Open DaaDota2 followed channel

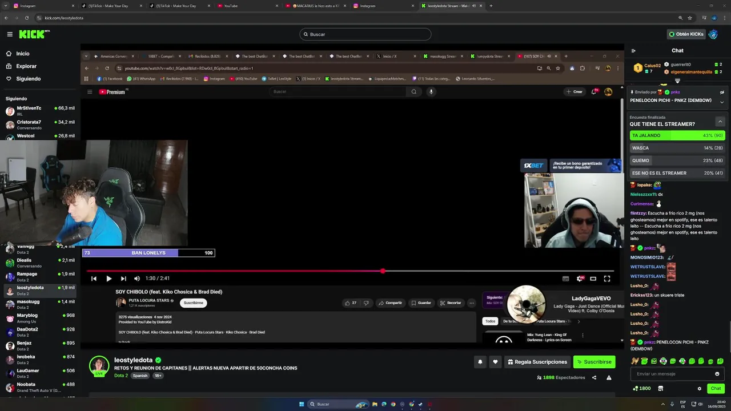(40, 332)
